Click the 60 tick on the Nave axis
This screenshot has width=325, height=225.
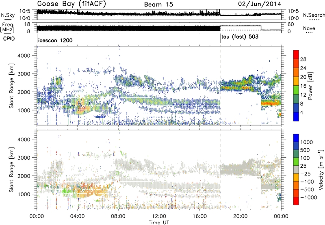(291, 24)
